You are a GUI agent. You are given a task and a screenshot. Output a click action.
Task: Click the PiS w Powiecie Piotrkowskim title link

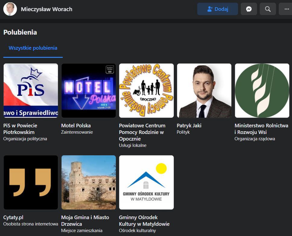coord(20,129)
